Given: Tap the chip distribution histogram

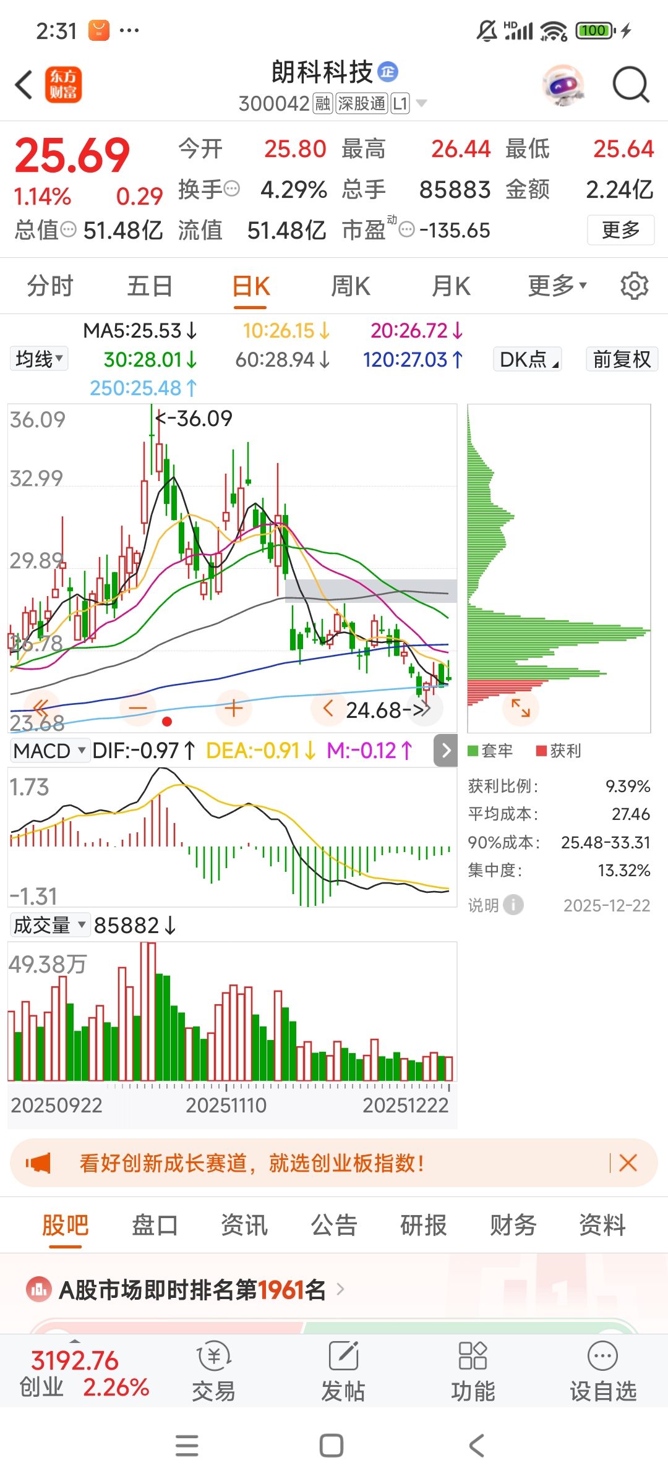Looking at the screenshot, I should [x=559, y=568].
